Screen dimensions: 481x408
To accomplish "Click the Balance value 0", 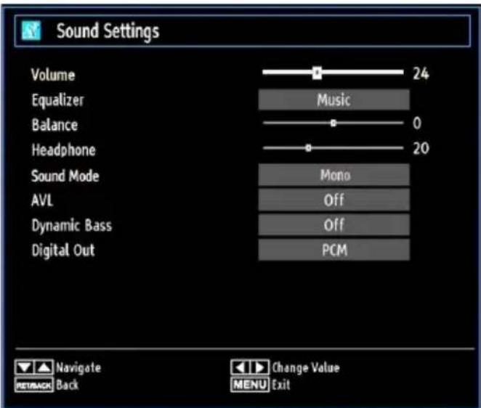I will [417, 123].
